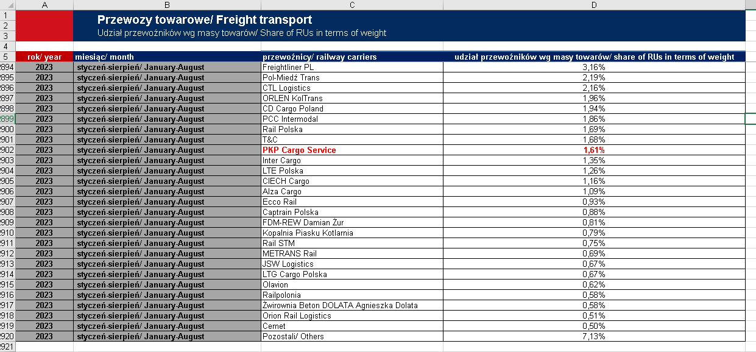Image resolution: width=756 pixels, height=352 pixels.
Task: Click row header 5
Action: click(6, 57)
